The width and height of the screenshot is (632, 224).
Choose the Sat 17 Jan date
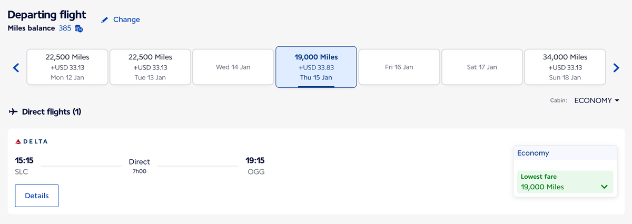click(482, 67)
